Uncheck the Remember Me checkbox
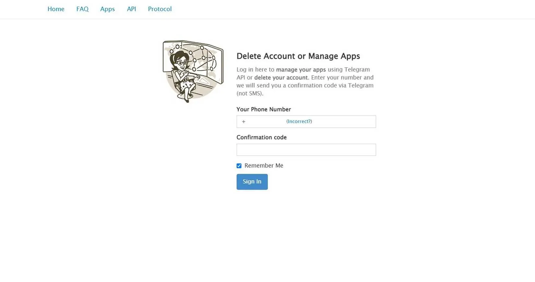This screenshot has width=535, height=282. click(239, 166)
